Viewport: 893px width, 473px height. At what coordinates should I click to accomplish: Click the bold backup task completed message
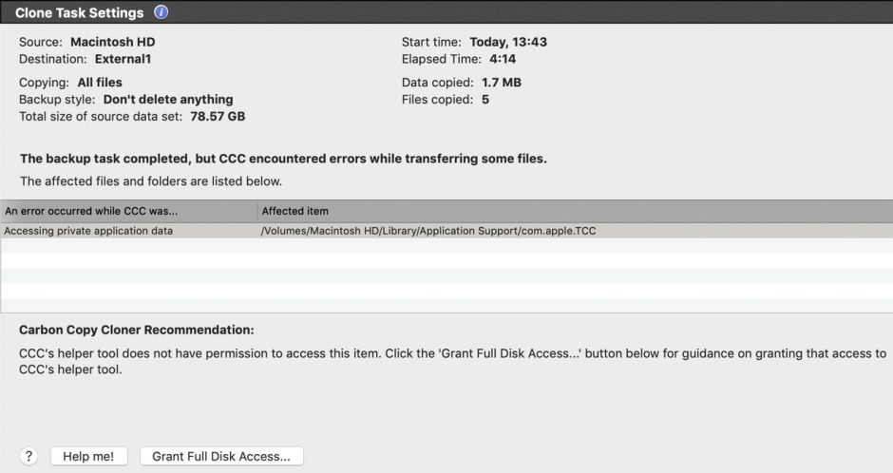click(x=283, y=159)
